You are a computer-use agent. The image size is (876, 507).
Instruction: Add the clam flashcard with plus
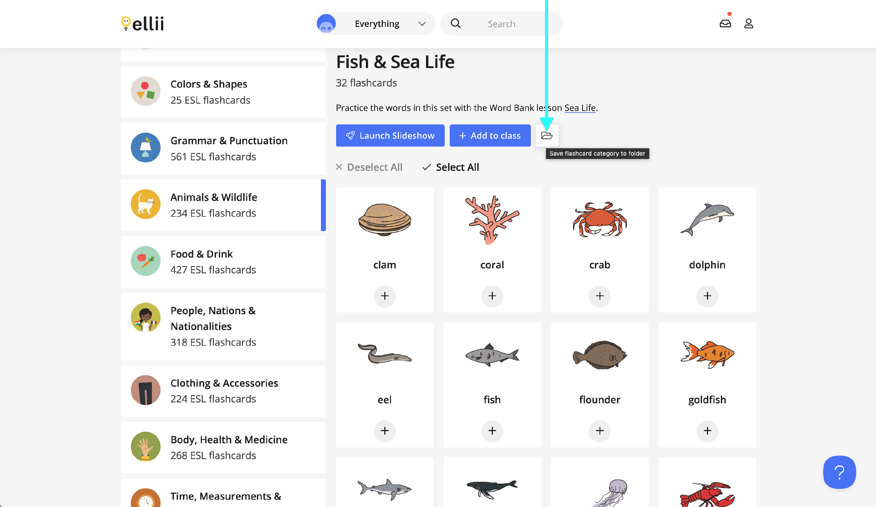click(x=385, y=296)
